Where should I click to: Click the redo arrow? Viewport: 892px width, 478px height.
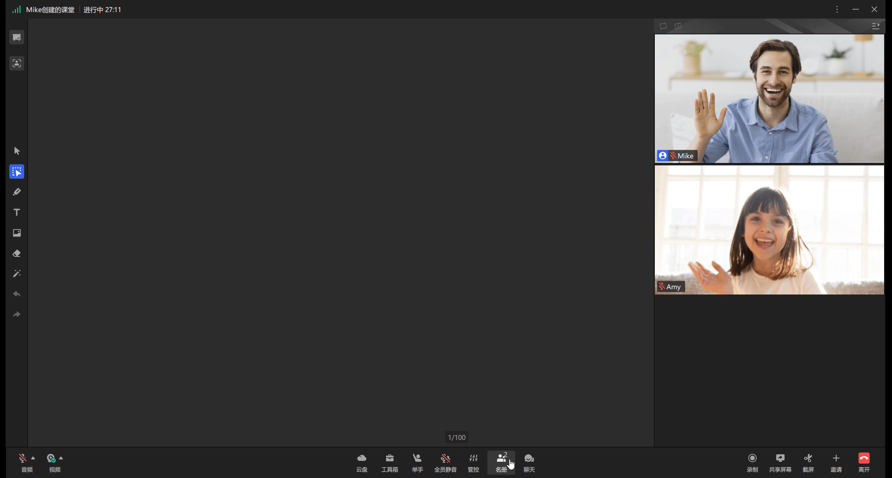point(17,314)
